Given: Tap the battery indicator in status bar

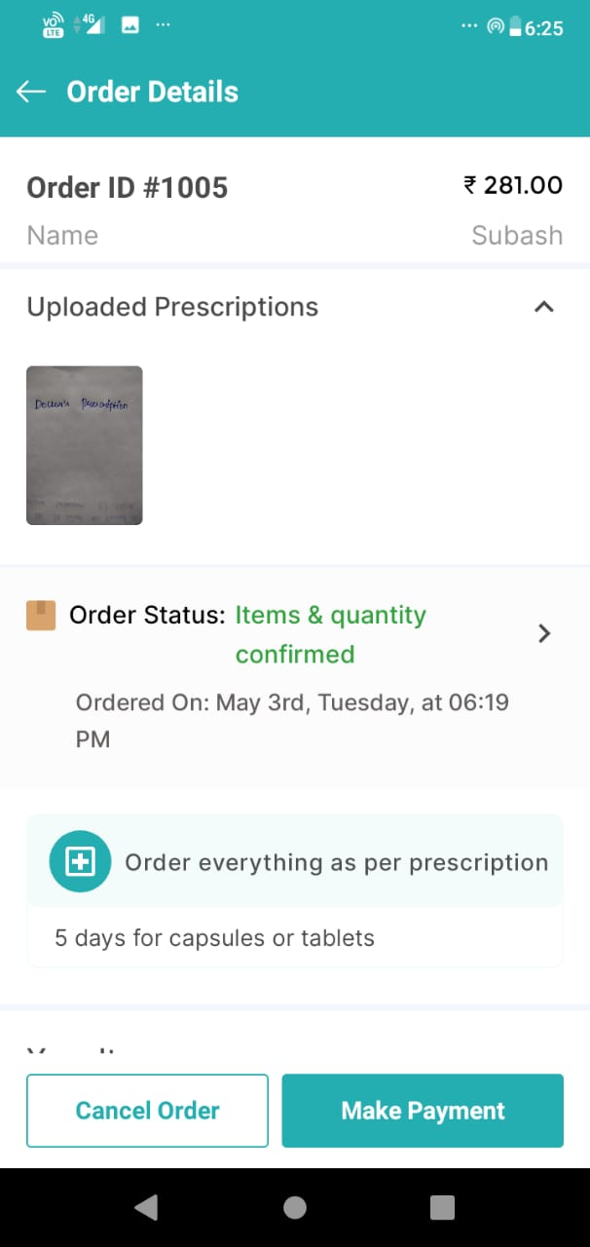Looking at the screenshot, I should (515, 27).
